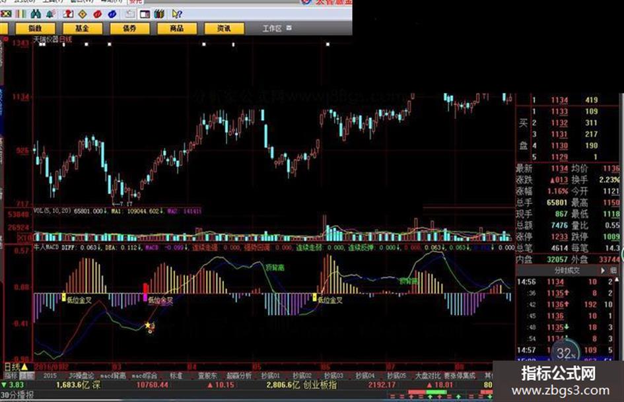Click the alarm bell alert icon
The image size is (624, 402).
[x=50, y=15]
